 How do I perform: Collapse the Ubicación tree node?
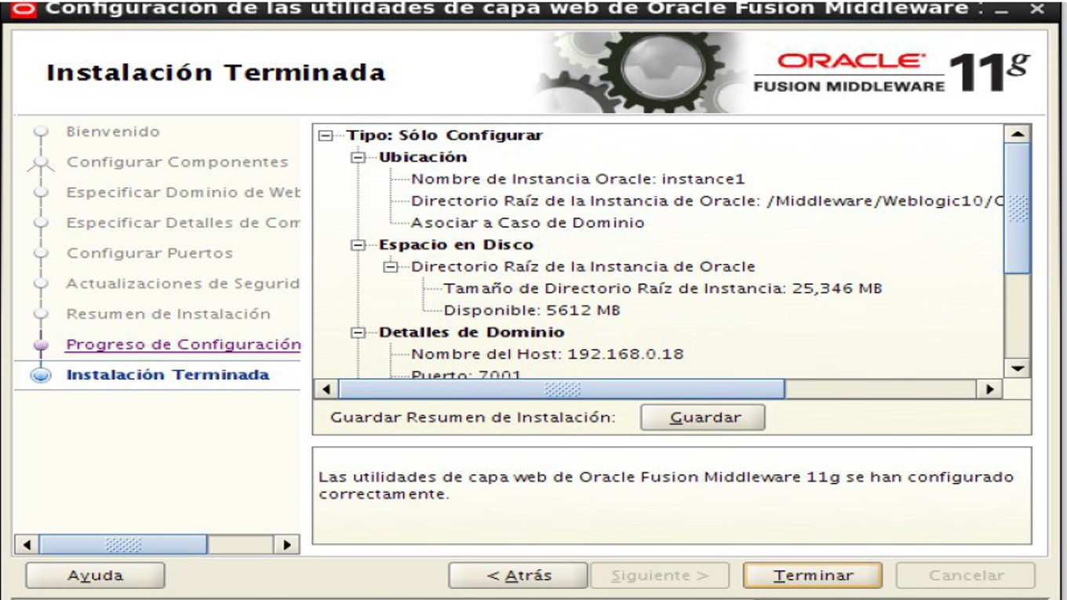coord(358,158)
